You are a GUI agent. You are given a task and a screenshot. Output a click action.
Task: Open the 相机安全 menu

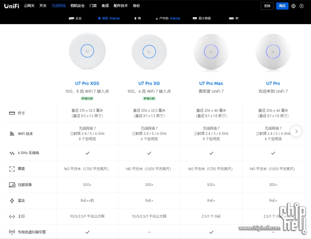click(77, 6)
